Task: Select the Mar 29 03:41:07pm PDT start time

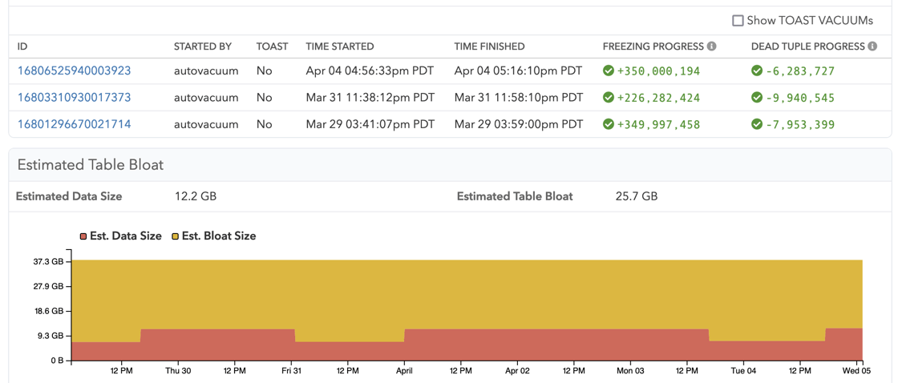Action: [x=370, y=124]
